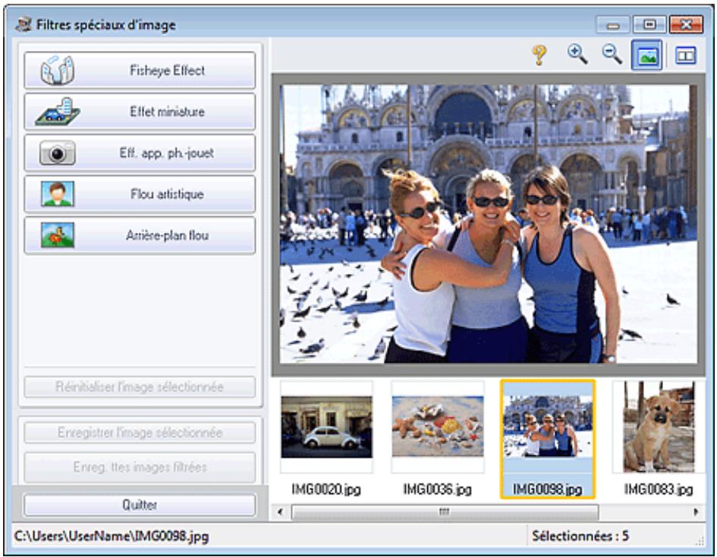Close the Filtres spéciaux d'image window
Screen dimensions: 717x557
tap(686, 25)
